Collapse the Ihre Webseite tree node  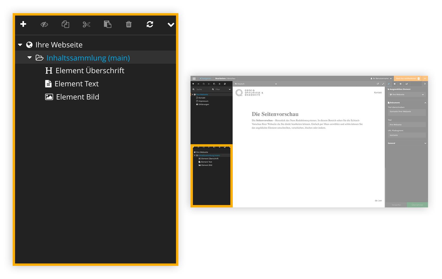[x=20, y=45]
